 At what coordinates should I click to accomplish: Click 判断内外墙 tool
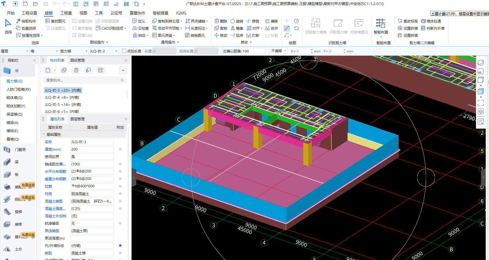[x=433, y=28]
